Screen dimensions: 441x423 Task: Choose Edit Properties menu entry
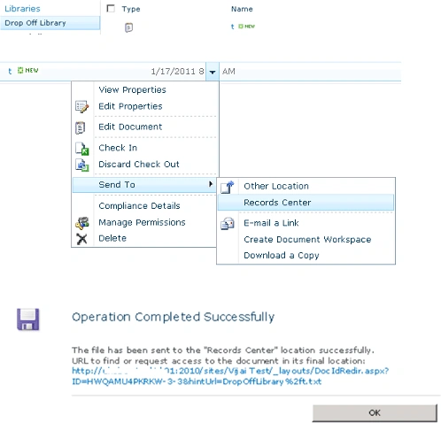(130, 106)
